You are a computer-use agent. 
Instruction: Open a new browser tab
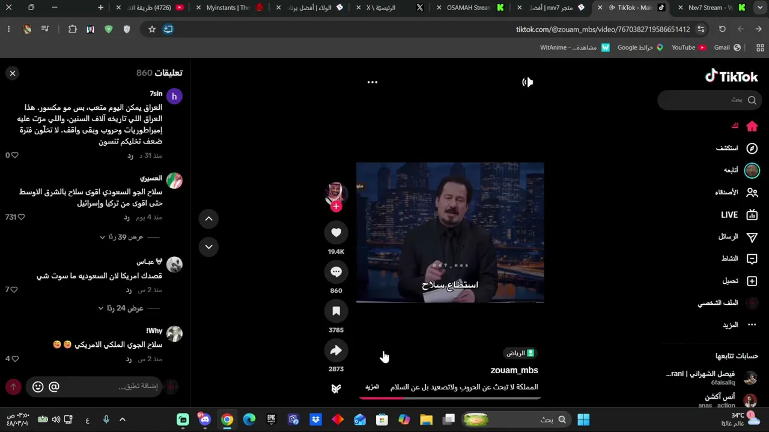(x=100, y=8)
